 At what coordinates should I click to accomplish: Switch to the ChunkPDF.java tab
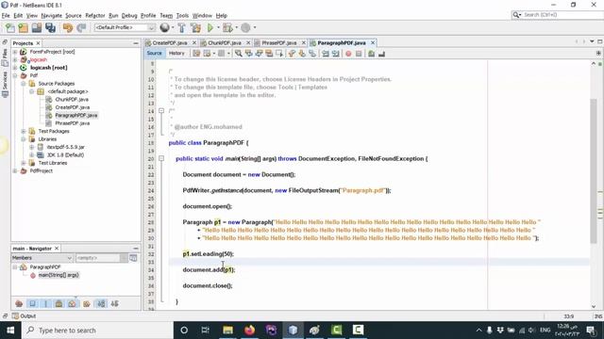225,43
